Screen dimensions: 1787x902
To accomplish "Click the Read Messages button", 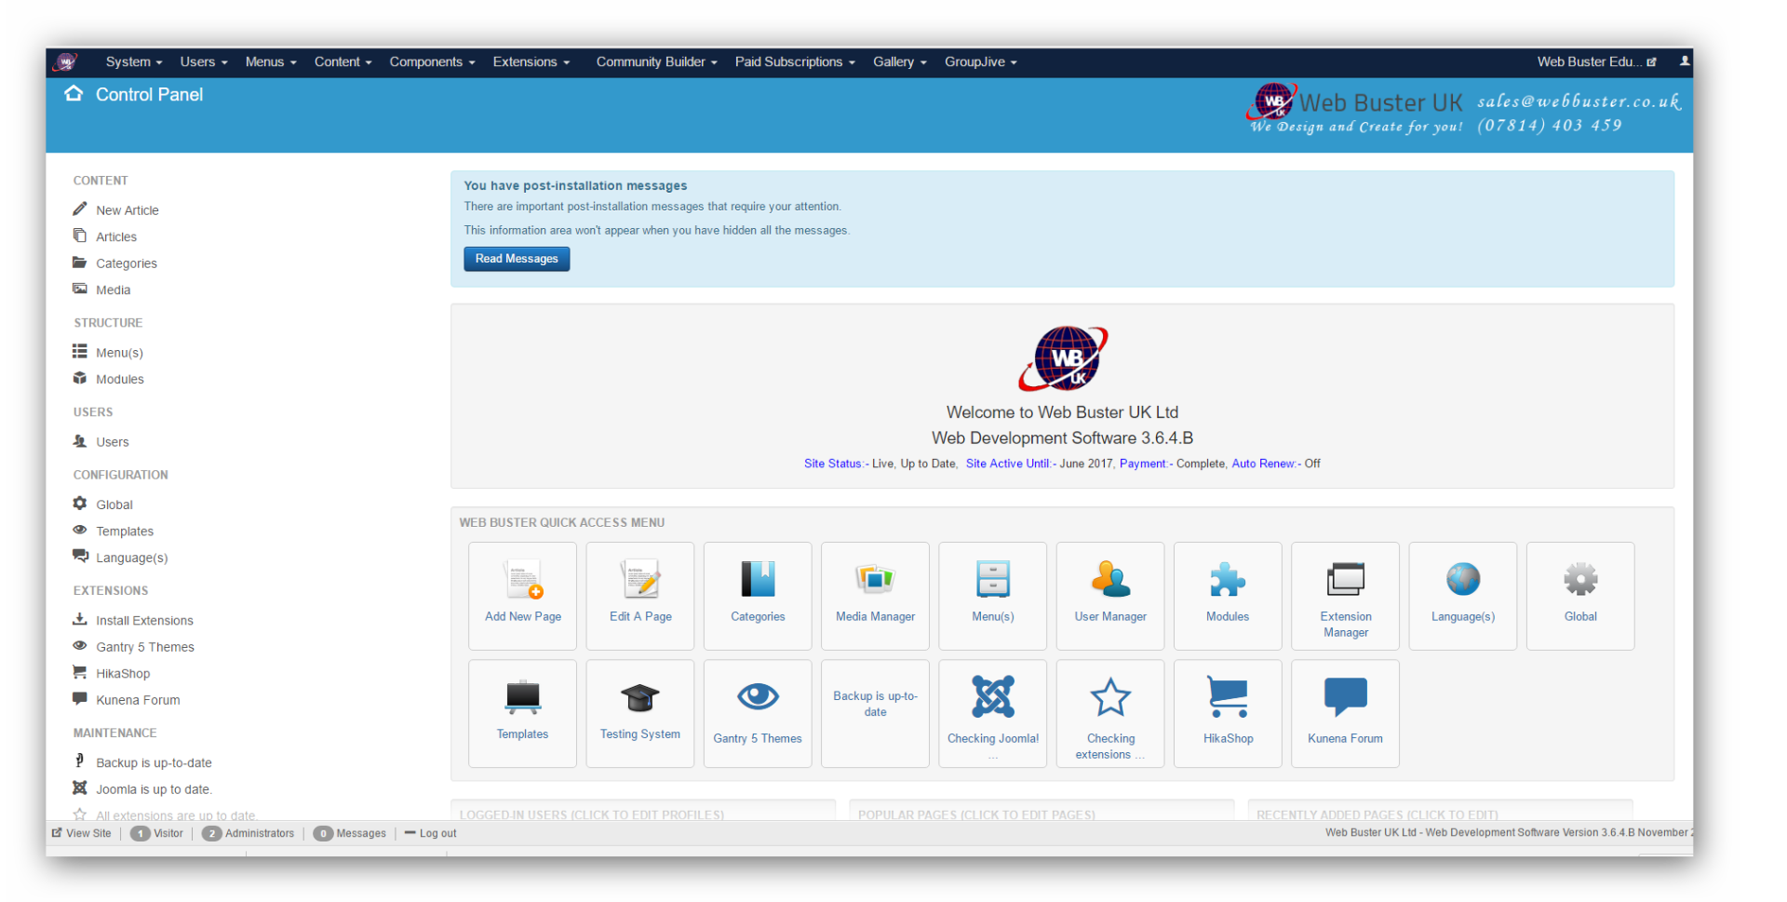I will click(x=517, y=259).
